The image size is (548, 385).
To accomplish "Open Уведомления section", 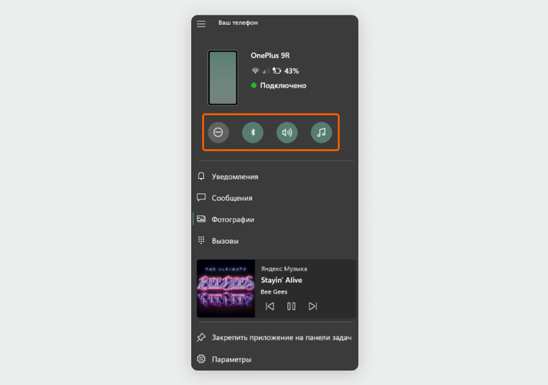I will [275, 177].
